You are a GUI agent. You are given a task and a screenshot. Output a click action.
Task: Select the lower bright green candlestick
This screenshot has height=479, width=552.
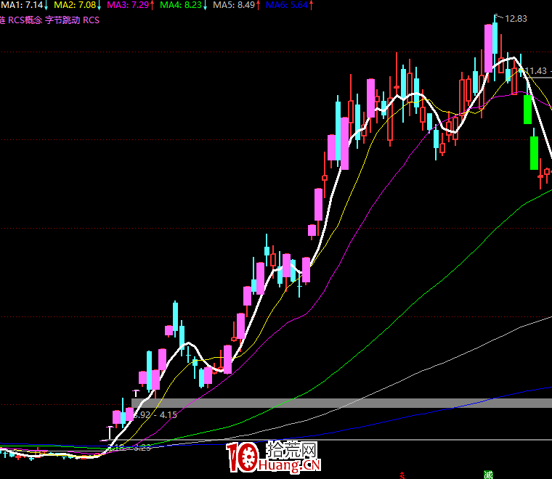pos(534,152)
